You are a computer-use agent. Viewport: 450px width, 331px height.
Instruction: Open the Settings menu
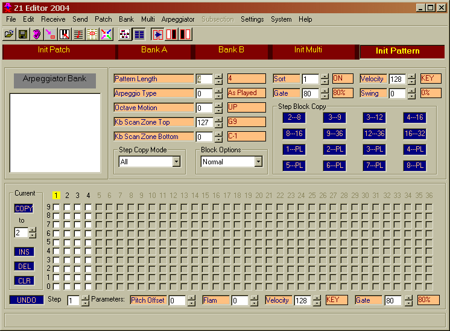coord(252,19)
